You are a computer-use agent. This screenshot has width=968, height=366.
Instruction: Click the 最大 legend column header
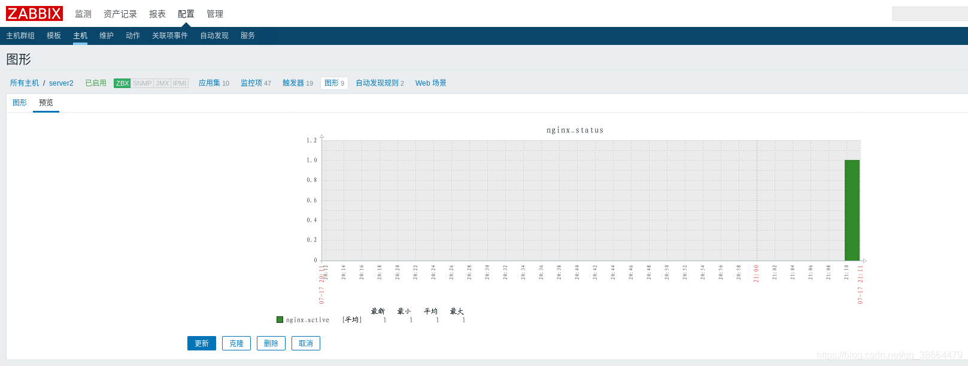[x=457, y=311]
